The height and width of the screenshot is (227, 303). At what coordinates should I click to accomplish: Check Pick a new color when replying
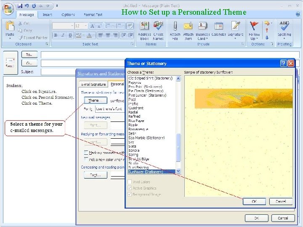86,159
